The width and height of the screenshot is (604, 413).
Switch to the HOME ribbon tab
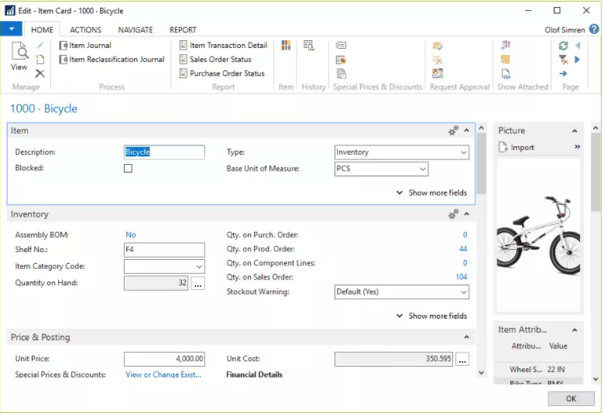click(x=42, y=29)
